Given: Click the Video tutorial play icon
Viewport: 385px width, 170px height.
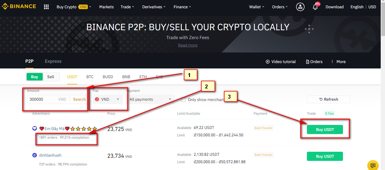Looking at the screenshot, I should [x=268, y=62].
